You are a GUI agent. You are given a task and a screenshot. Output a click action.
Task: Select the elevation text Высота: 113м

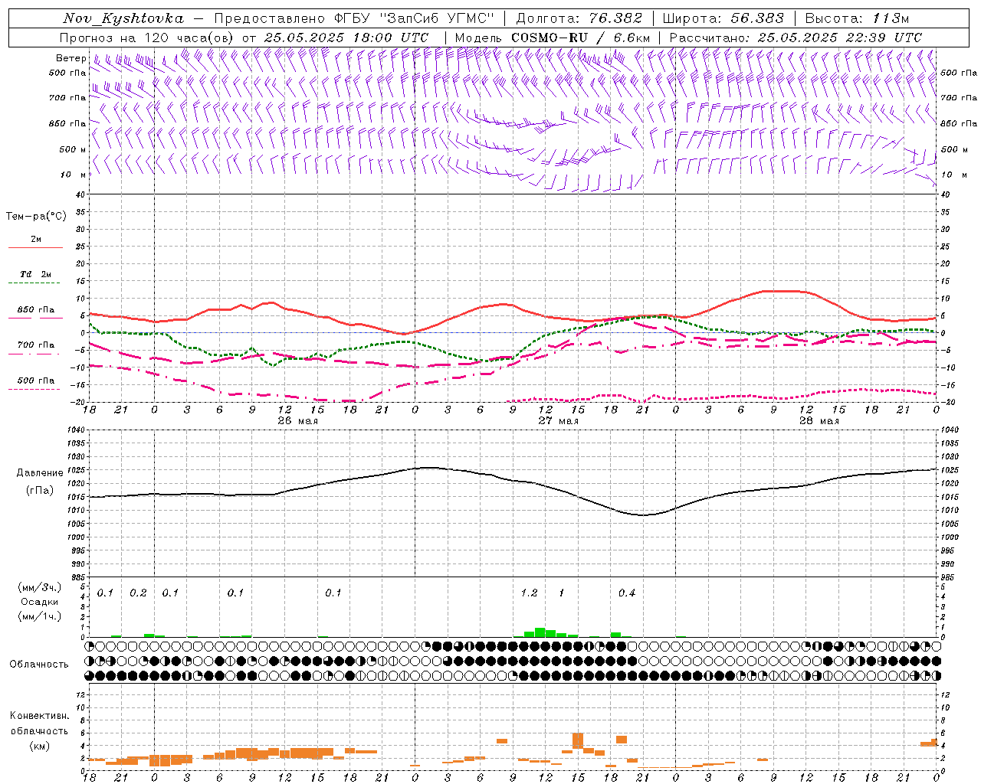(858, 18)
